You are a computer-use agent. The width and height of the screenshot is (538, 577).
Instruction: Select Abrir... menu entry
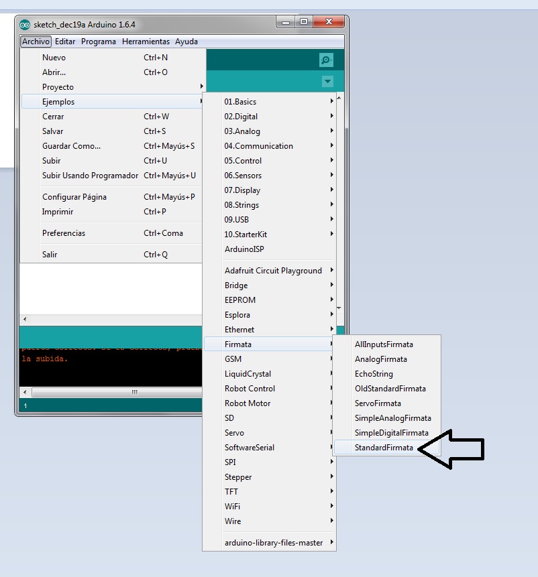(x=112, y=72)
